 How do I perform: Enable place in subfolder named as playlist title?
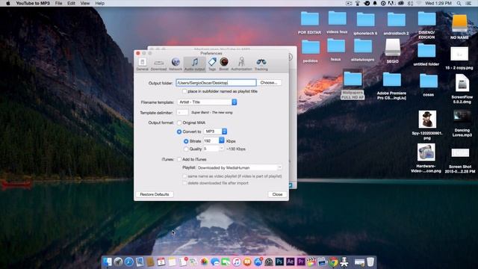click(x=184, y=91)
